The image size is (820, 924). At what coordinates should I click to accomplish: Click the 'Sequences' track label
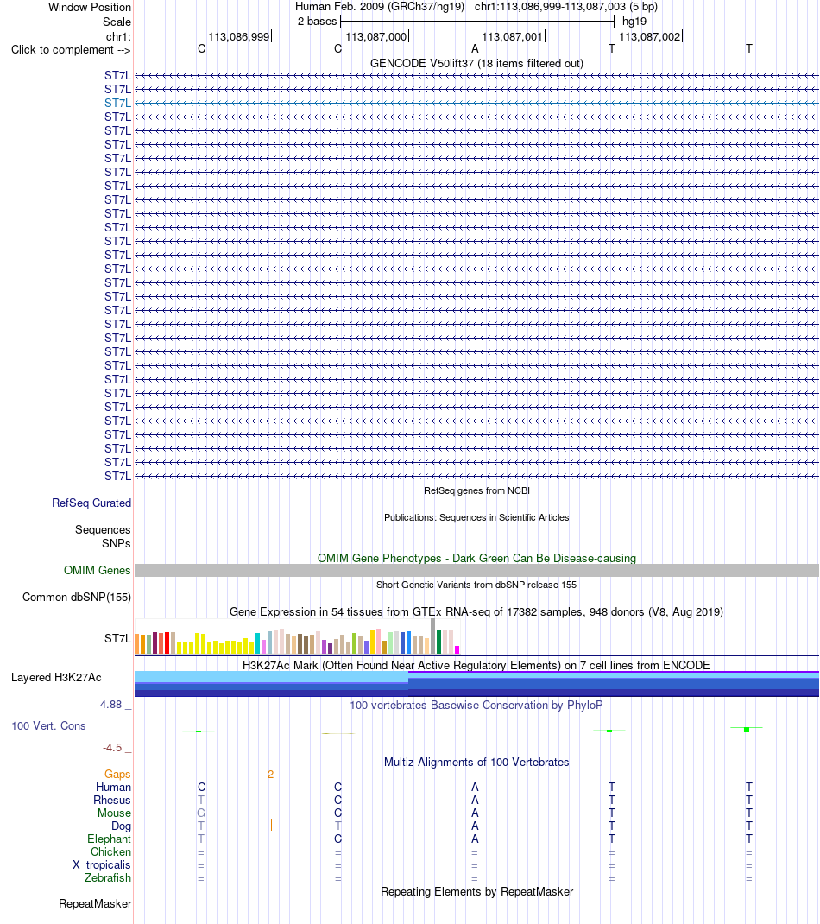(103, 530)
